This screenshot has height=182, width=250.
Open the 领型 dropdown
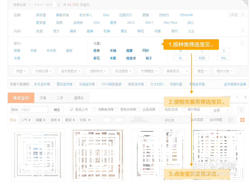coord(21,71)
